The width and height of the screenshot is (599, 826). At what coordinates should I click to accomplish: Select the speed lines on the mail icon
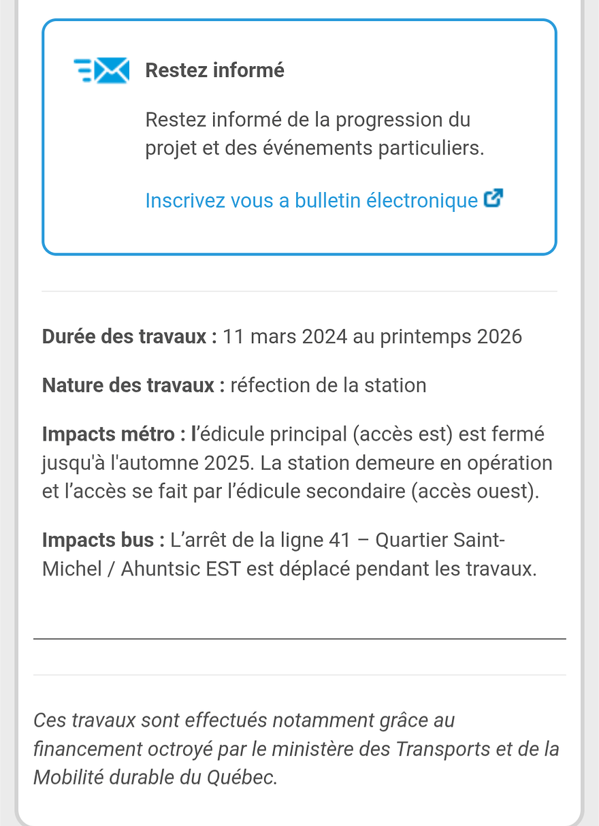point(82,69)
